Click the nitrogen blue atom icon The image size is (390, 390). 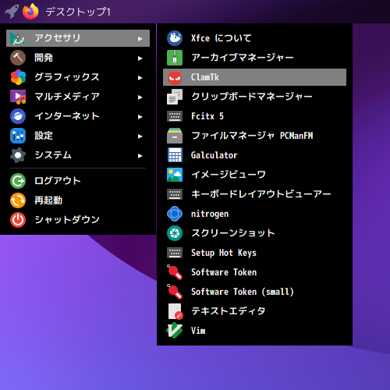point(175,214)
